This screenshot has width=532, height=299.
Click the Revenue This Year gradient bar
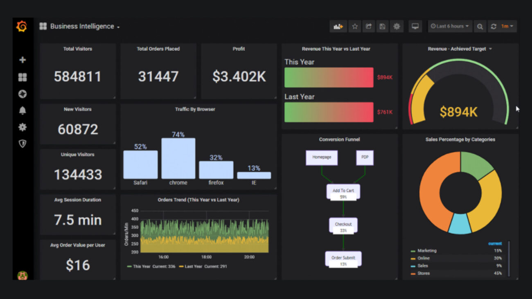pos(329,77)
